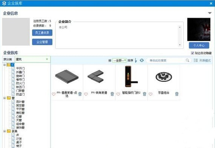Toggle sort direction arrow next to 排序
Viewport: 215px width, 148px height.
point(136,60)
